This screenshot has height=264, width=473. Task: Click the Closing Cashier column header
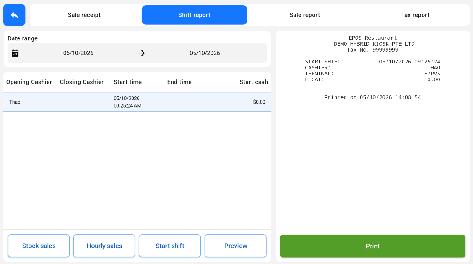pyautogui.click(x=82, y=82)
